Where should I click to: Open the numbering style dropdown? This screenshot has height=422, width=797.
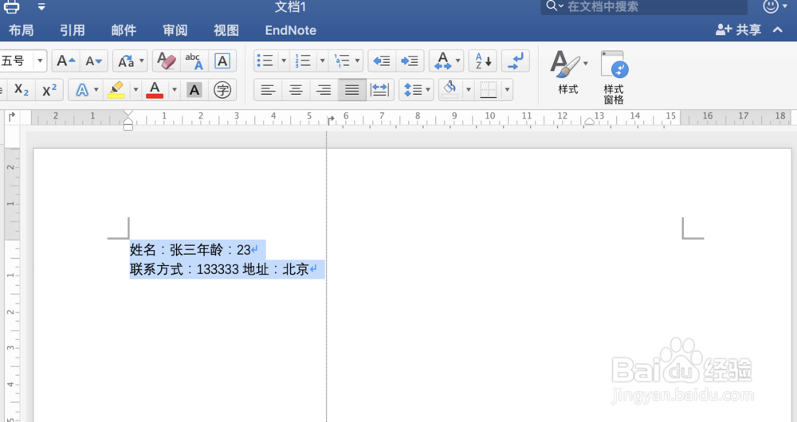pos(322,61)
